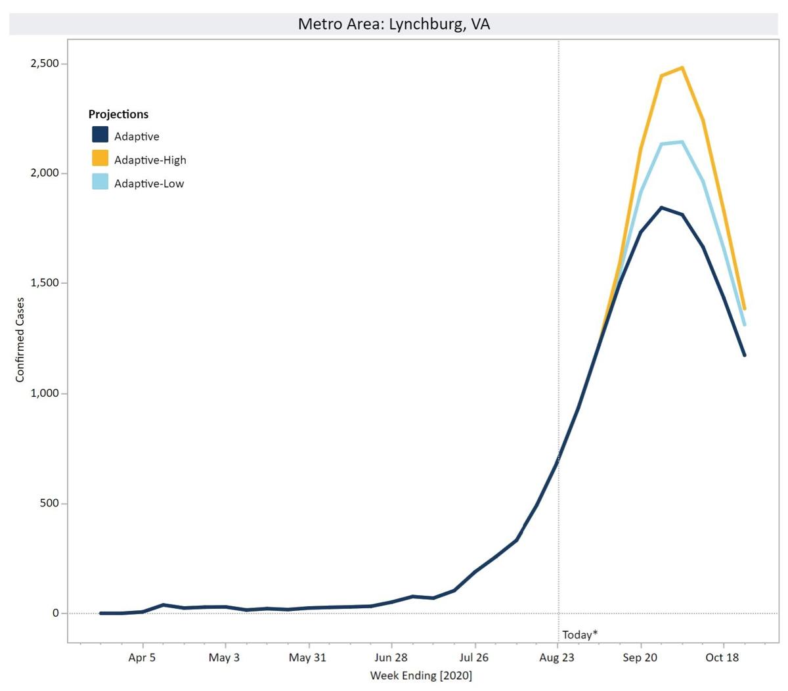The image size is (788, 691).
Task: Click the dark blue Adaptive legend swatch
Action: point(100,135)
